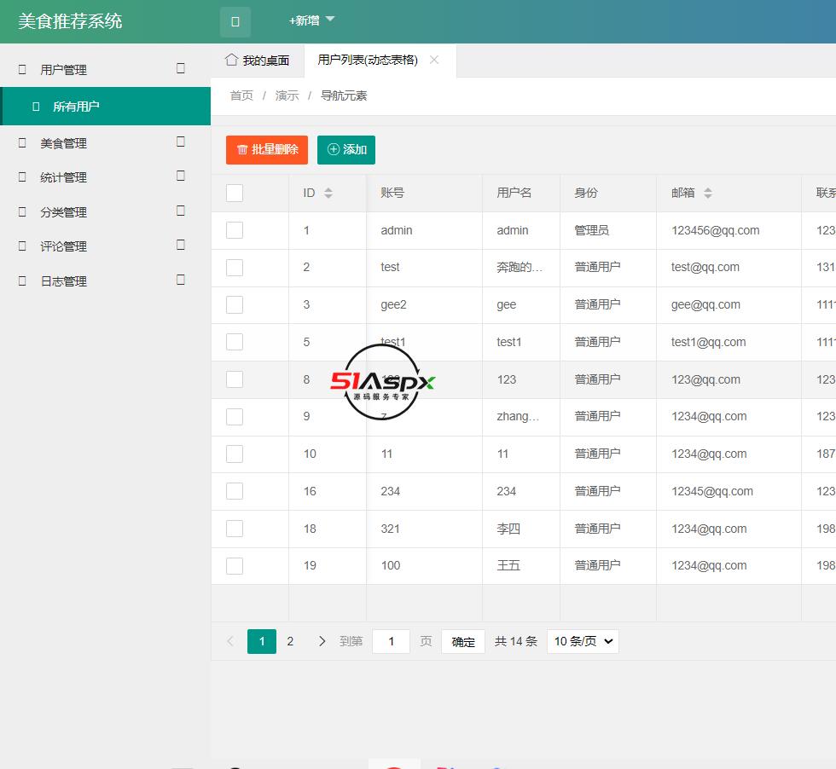The width and height of the screenshot is (836, 769).
Task: Toggle the select-all checkbox in table header
Action: [x=234, y=193]
